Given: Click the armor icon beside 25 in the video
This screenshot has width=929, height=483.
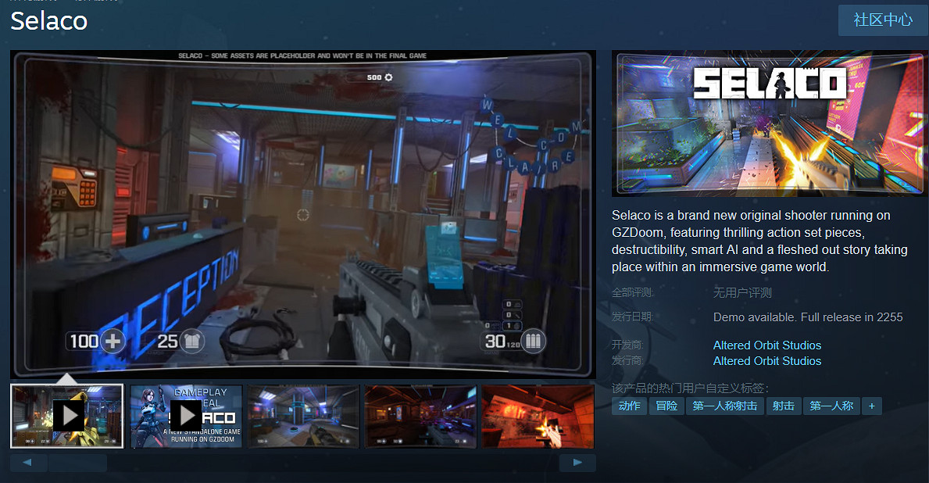Looking at the screenshot, I should coord(192,341).
